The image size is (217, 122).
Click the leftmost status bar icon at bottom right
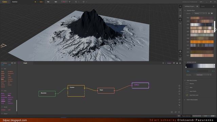pyautogui.click(x=179, y=116)
